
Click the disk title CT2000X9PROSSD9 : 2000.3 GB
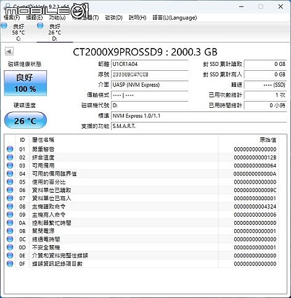pos(145,52)
